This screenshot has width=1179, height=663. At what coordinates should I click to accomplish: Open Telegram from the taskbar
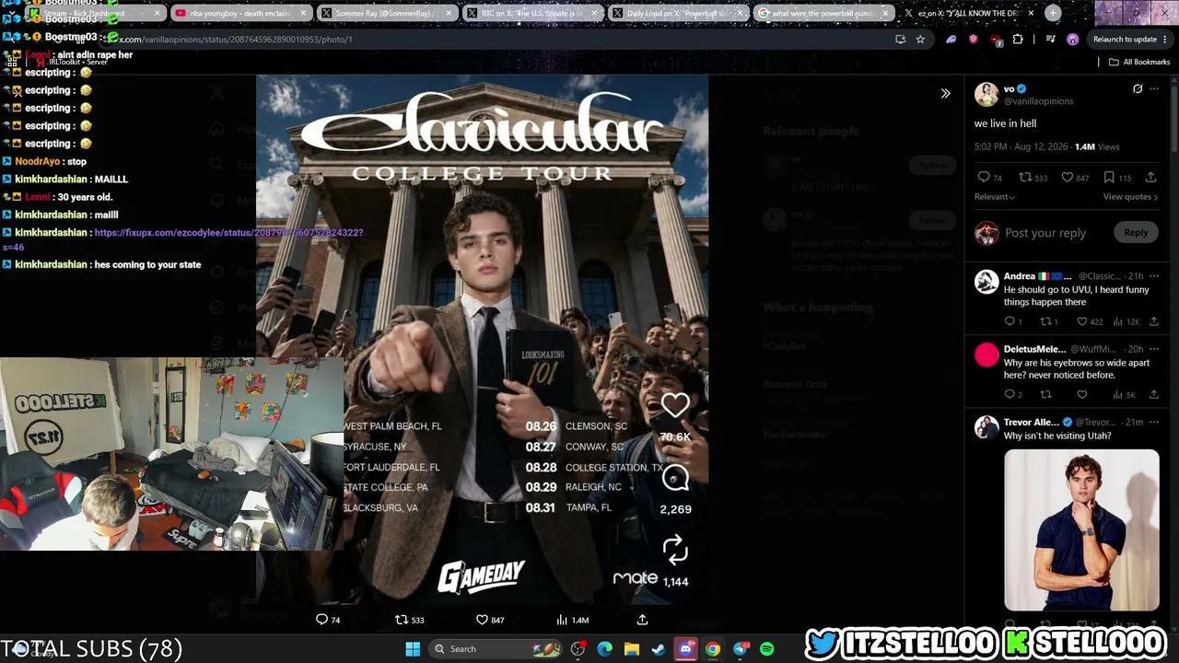(741, 649)
